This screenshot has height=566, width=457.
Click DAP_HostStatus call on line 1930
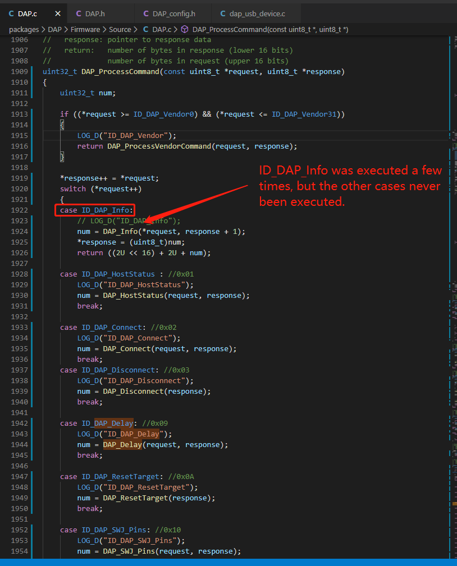click(x=133, y=295)
